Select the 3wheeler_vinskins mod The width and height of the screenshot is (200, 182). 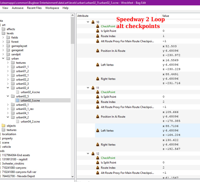pyautogui.click(x=13, y=164)
